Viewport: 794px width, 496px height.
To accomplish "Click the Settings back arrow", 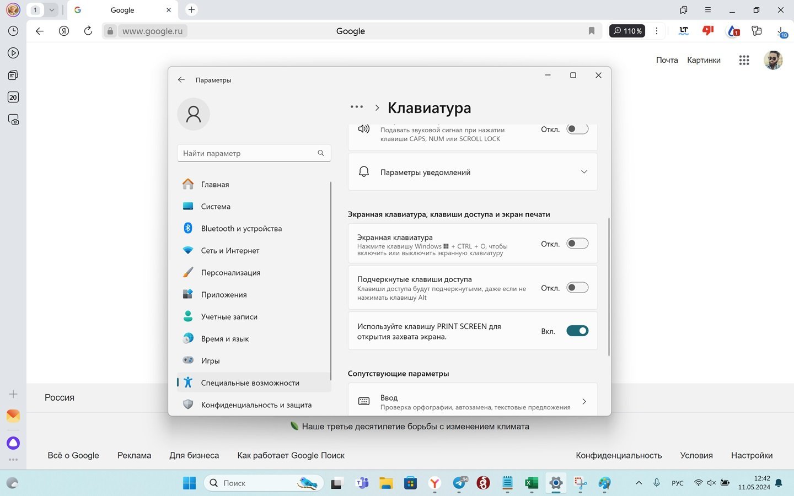I will click(x=181, y=80).
